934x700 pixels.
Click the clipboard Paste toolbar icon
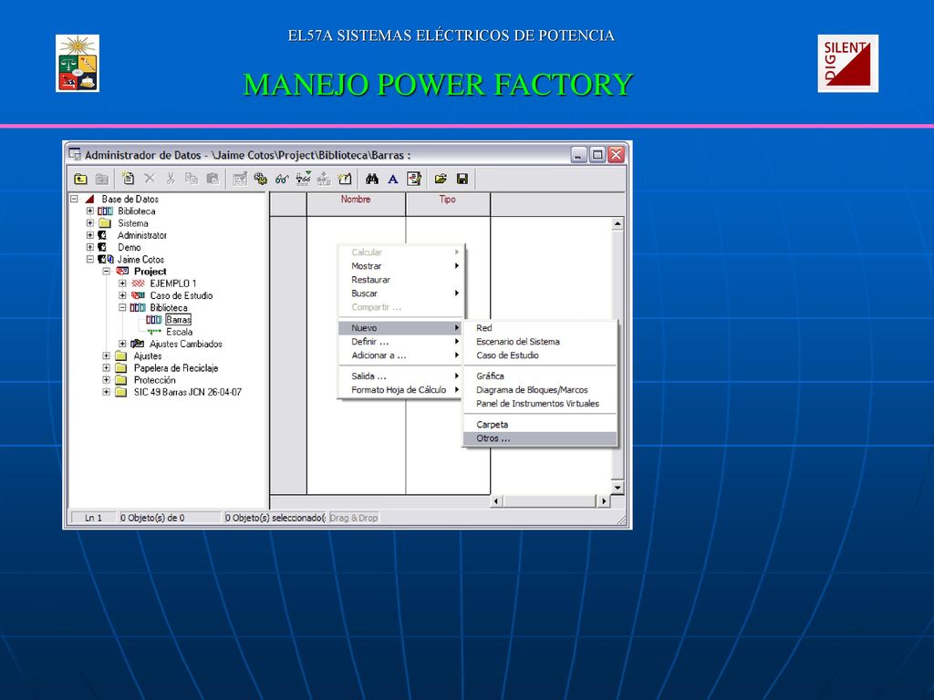click(x=212, y=179)
